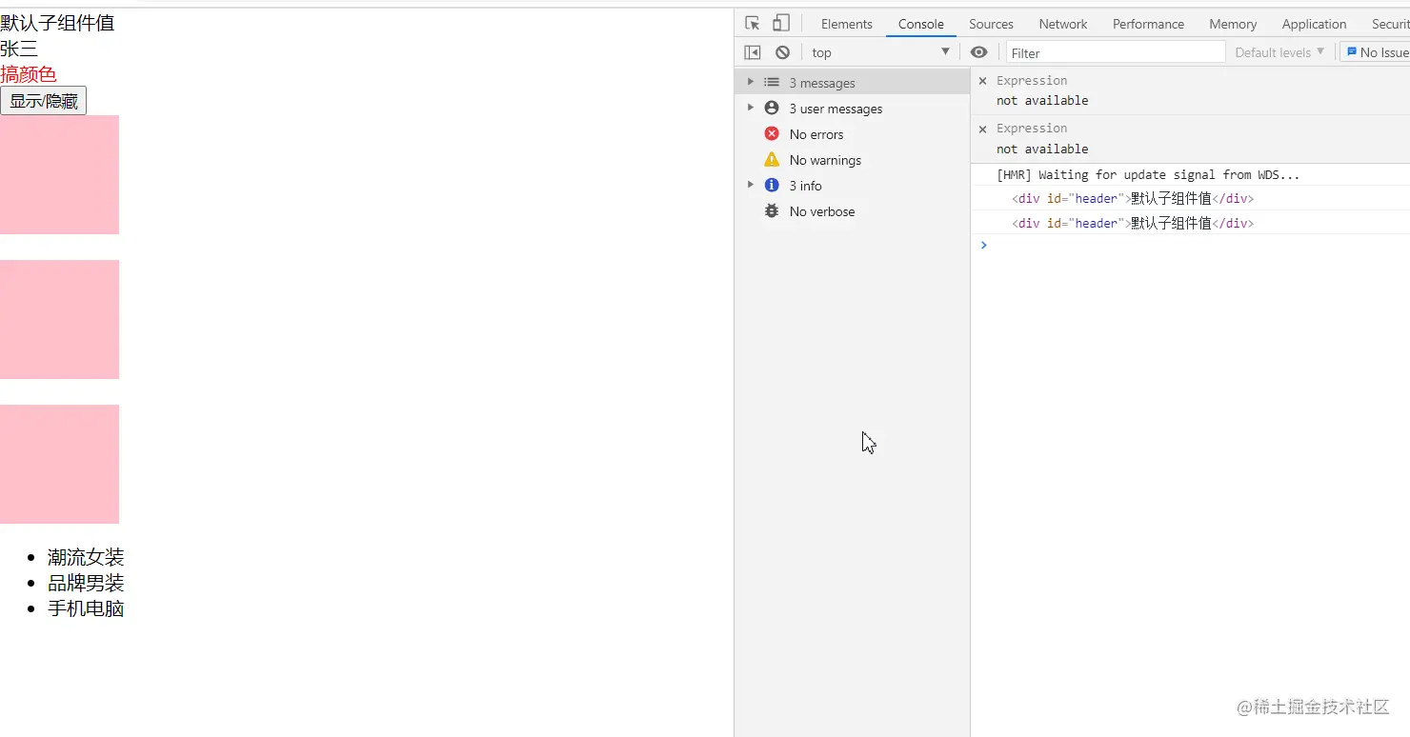Remove the second live Expression entry

[983, 129]
